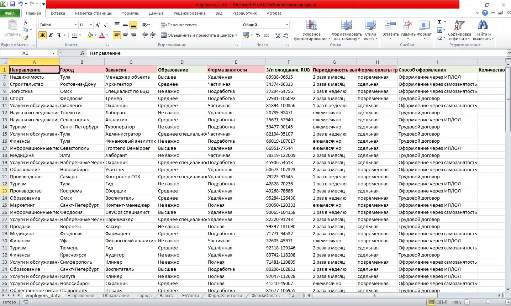
Task: Toggle italic formatting (К)
Action: click(51, 35)
